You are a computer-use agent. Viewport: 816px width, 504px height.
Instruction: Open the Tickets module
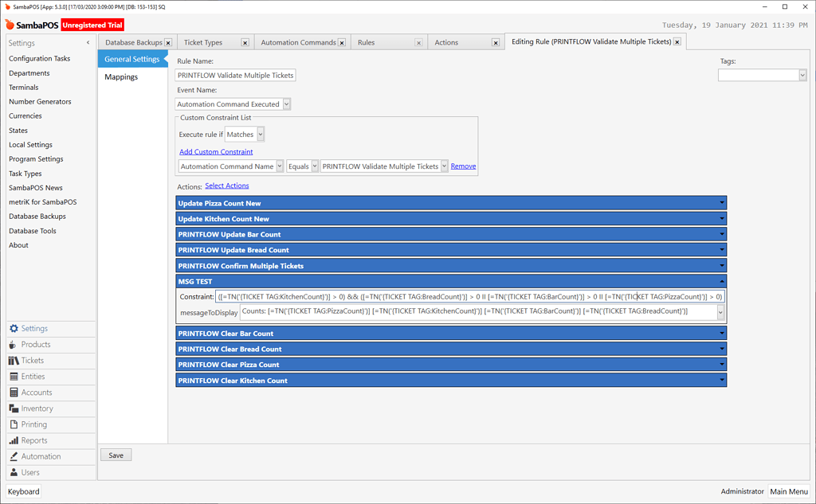coord(35,360)
